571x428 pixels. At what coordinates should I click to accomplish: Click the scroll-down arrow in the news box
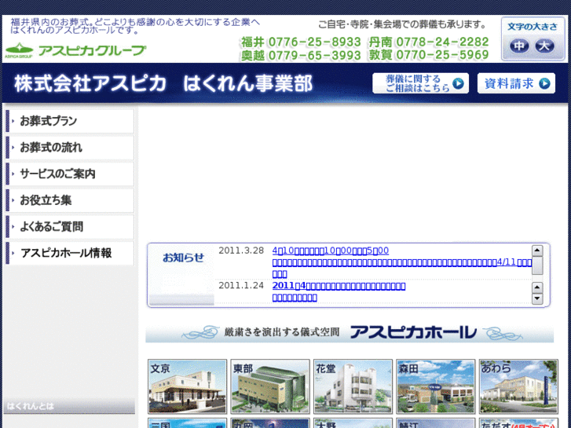tap(537, 298)
